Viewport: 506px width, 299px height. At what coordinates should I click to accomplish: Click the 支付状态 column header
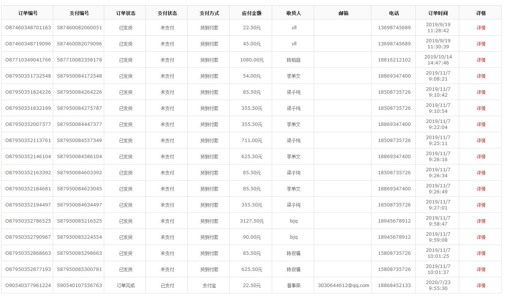[167, 13]
